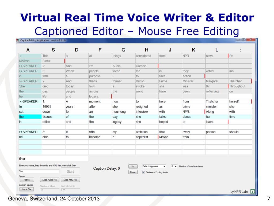Click the Up button
The image size is (274, 206).
[x=133, y=166]
